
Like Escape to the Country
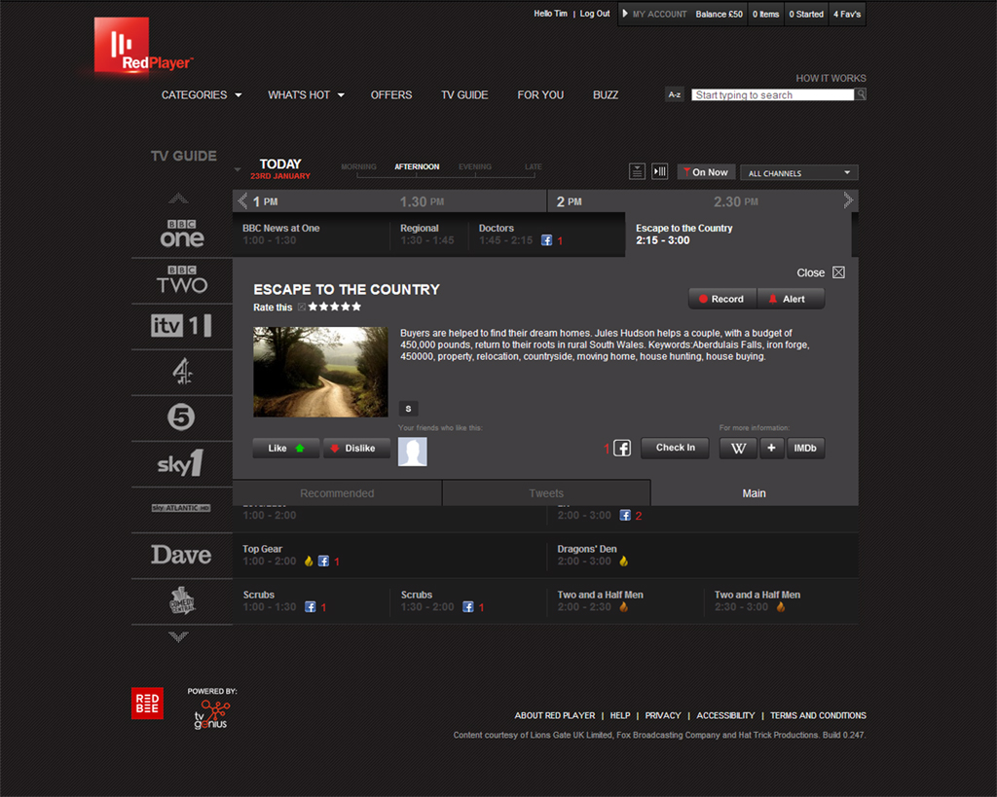(286, 448)
